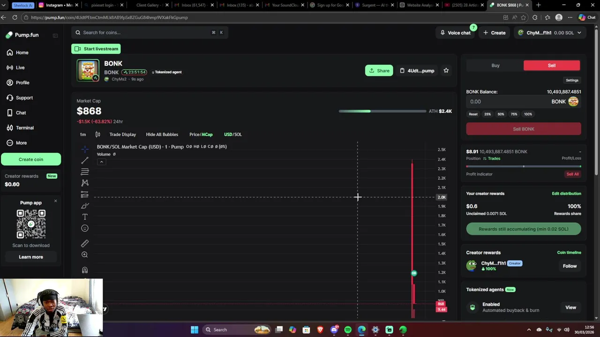Image resolution: width=600 pixels, height=337 pixels.
Task: Click the Discord icon in the taskbar
Action: coord(334,330)
